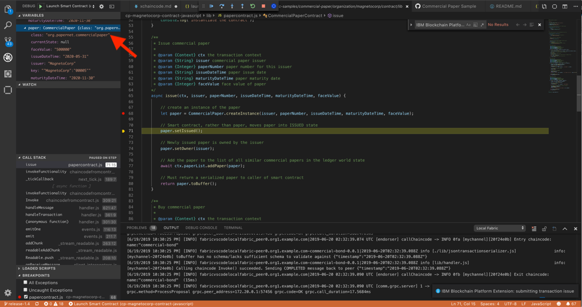Go to previous match in find widget
The width and height of the screenshot is (582, 307).
518,25
